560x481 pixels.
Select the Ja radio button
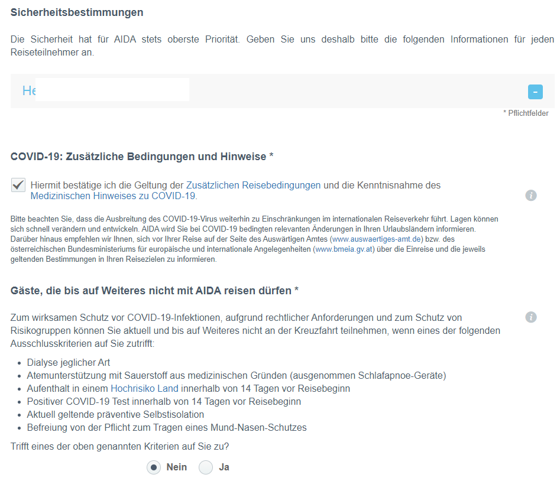[206, 467]
